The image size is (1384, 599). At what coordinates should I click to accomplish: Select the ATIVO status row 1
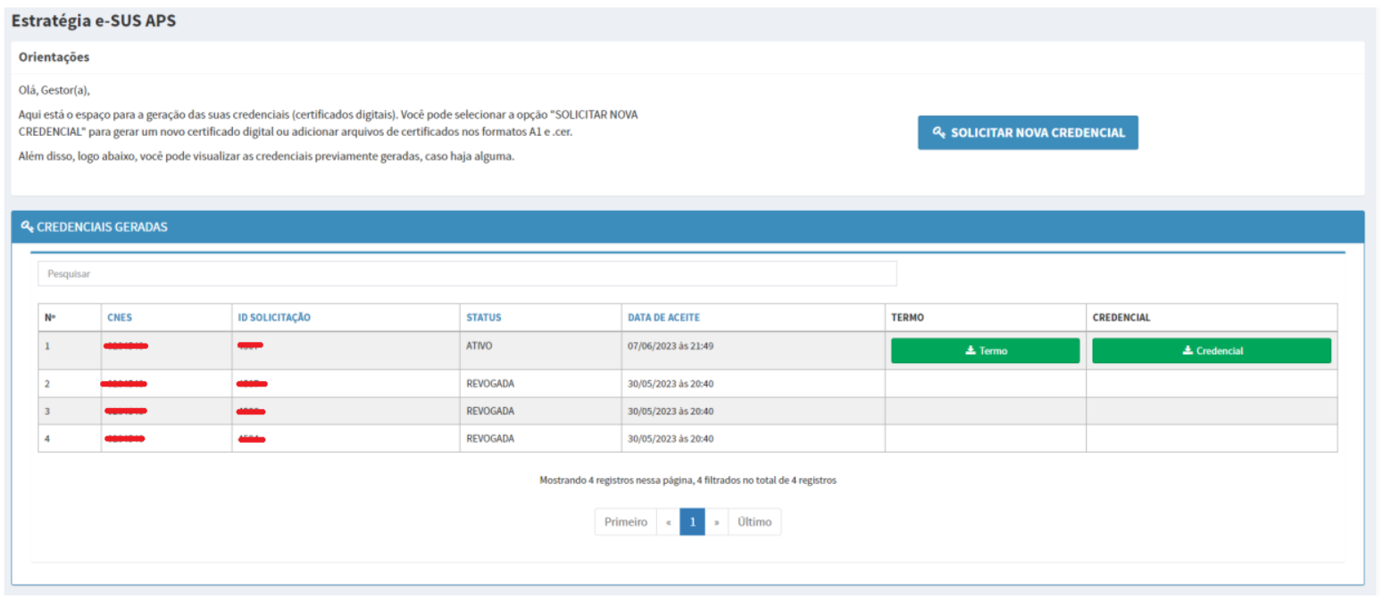coord(479,345)
